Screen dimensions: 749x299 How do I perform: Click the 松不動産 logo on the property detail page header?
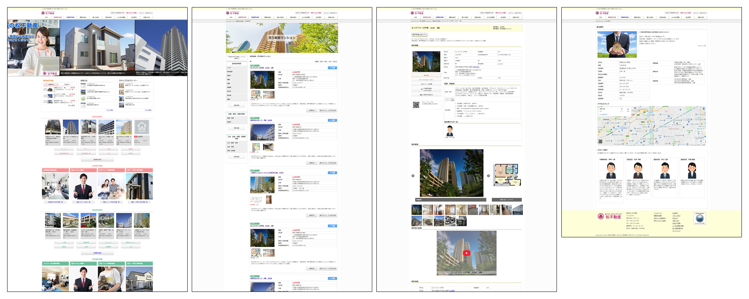(x=417, y=13)
